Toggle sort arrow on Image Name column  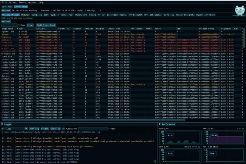click(x=17, y=29)
